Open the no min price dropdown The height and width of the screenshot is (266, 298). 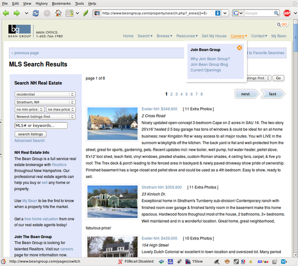29,109
